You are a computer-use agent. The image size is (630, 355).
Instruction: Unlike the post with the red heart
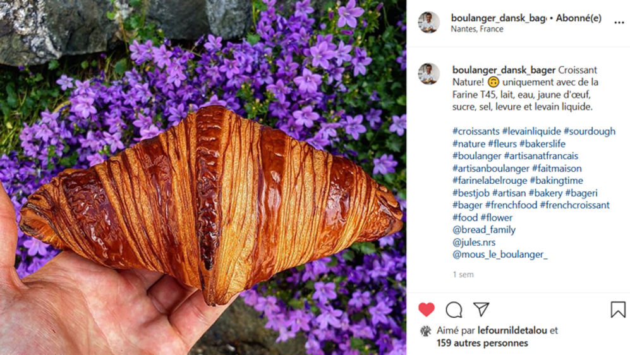coord(427,310)
